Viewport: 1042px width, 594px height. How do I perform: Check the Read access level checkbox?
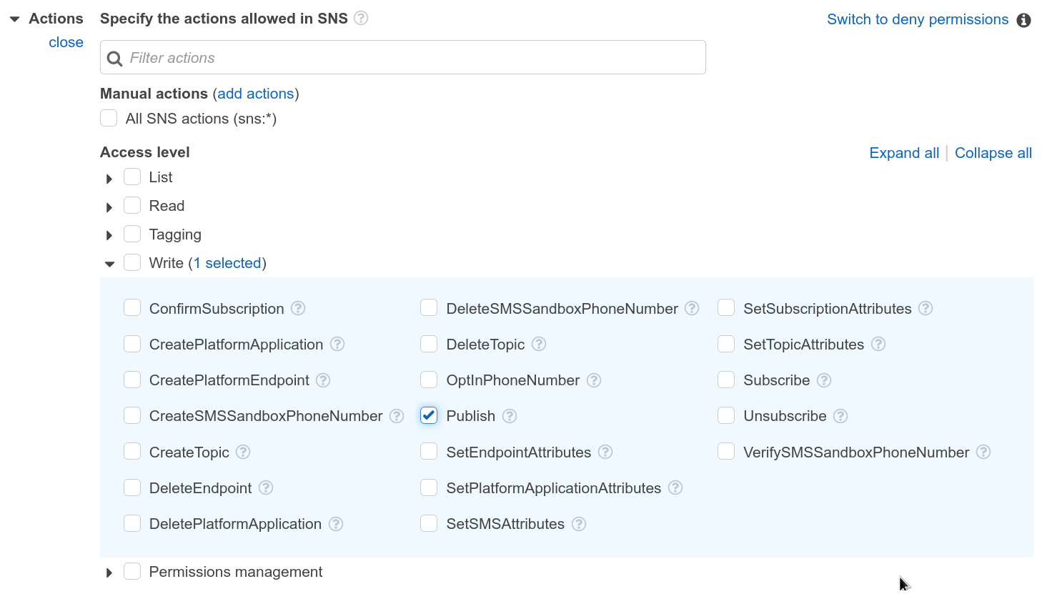tap(132, 205)
